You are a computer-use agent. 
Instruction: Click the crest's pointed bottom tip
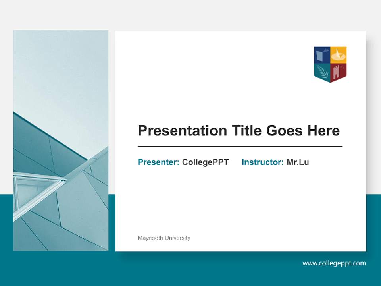[329, 81]
